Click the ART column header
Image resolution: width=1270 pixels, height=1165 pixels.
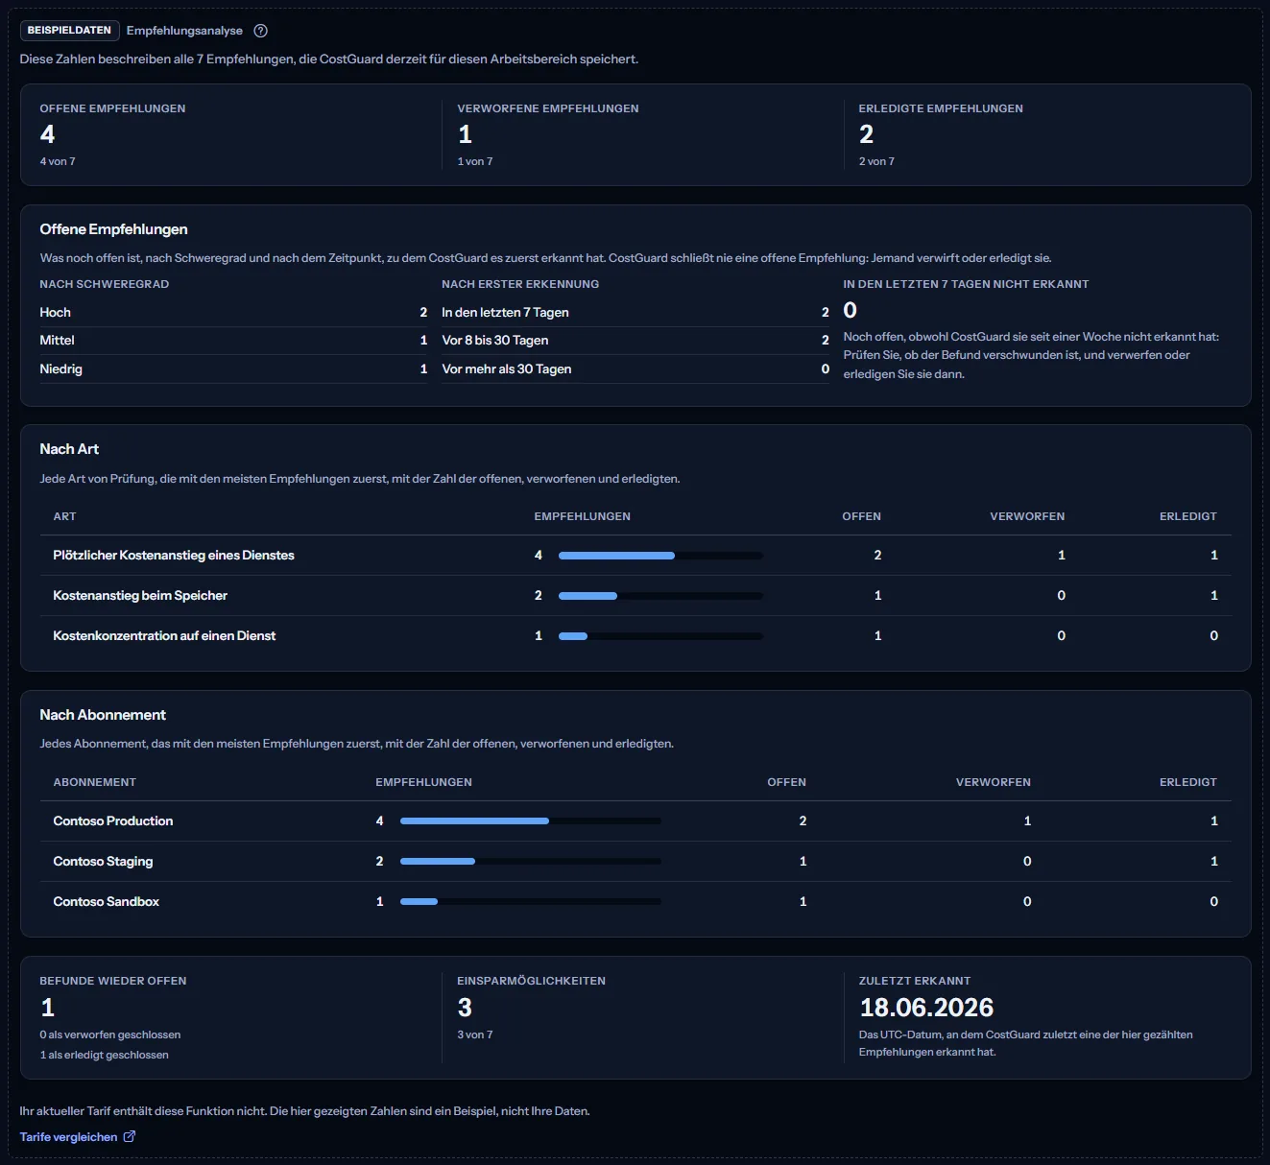point(64,516)
